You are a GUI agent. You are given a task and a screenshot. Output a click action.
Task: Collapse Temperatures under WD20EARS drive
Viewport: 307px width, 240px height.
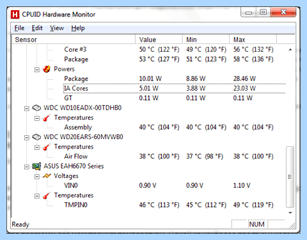point(37,147)
